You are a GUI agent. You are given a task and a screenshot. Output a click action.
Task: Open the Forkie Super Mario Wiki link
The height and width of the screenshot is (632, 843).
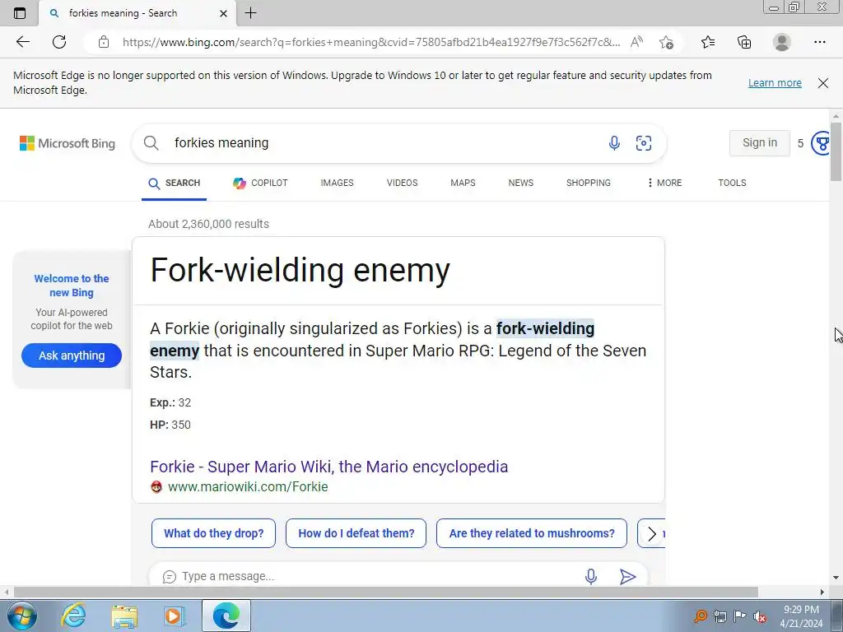point(329,467)
